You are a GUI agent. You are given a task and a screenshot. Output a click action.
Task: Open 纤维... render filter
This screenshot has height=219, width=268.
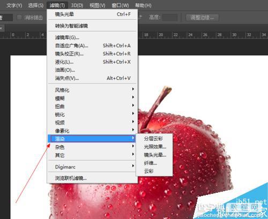(x=154, y=163)
